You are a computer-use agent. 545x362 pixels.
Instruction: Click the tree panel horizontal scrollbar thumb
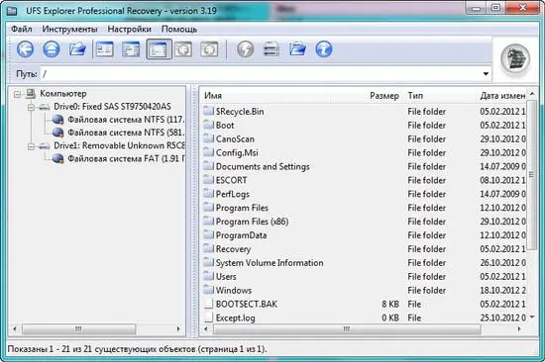[78, 328]
